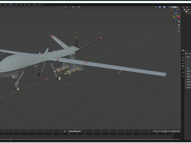The height and width of the screenshot is (143, 191).
Task: Toggle viewport gizmos display button
Action: [160, 7]
